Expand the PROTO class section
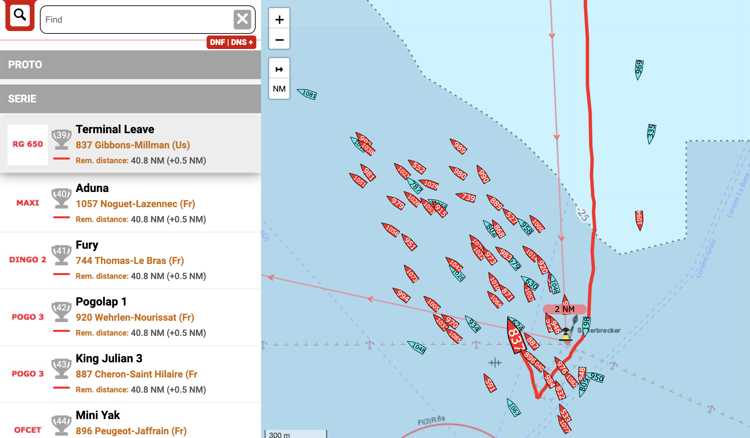750x438 pixels. pos(130,65)
